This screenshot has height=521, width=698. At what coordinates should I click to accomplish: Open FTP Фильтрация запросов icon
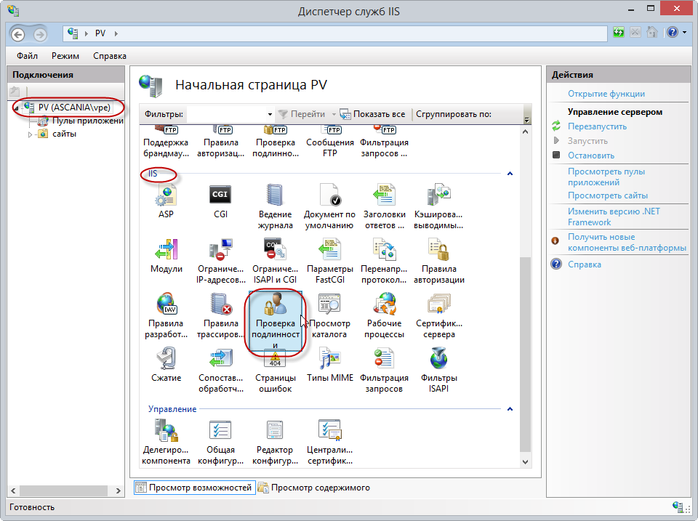384,142
